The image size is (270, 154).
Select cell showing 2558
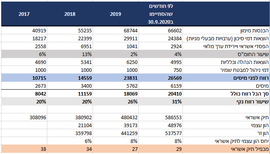point(41,47)
